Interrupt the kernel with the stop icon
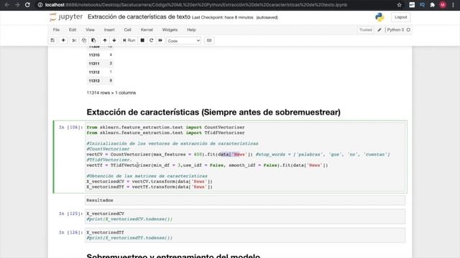This screenshot has height=258, width=460. 142,40
